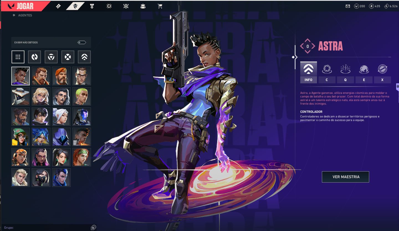The image size is (399, 231).
Task: Click the AGENTES breadcrumb label
Action: pos(25,15)
